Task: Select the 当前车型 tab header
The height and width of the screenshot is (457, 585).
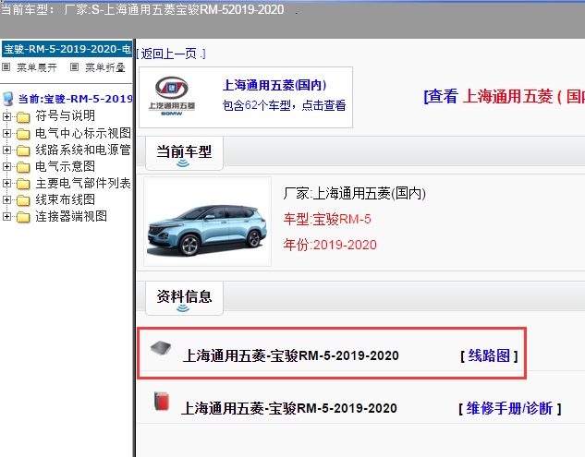Action: (x=184, y=153)
